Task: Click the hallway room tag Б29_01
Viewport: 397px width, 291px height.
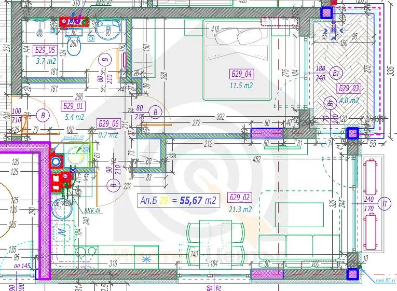Action: pos(73,106)
